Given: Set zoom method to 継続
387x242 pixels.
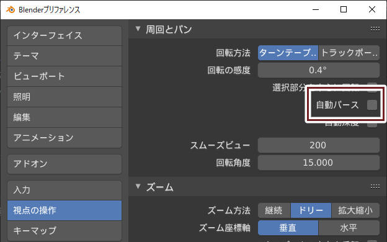Looking at the screenshot, I should (x=274, y=210).
